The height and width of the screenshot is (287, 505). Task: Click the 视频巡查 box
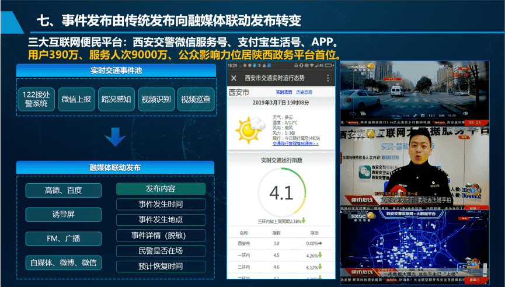196,99
